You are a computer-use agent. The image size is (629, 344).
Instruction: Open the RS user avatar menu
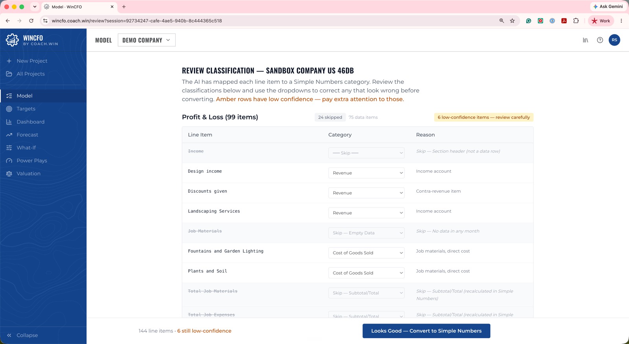[x=614, y=40]
